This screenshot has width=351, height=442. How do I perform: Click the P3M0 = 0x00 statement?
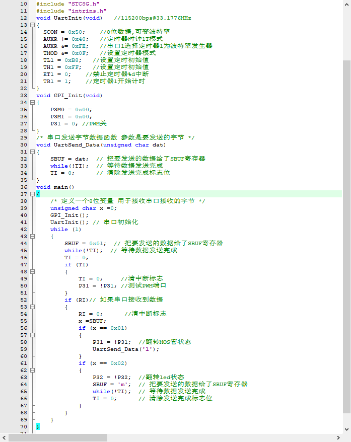tap(71, 109)
